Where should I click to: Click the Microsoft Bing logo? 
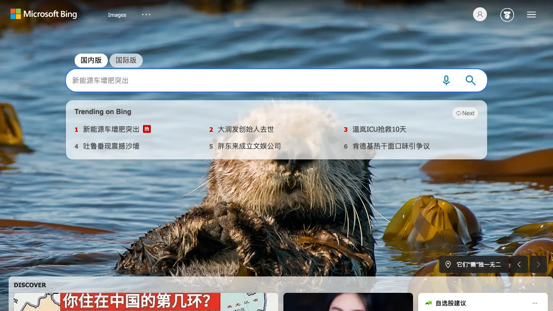44,14
